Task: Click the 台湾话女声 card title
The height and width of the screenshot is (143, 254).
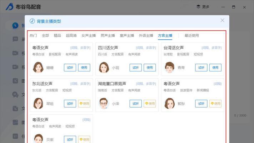Action: pos(174,48)
